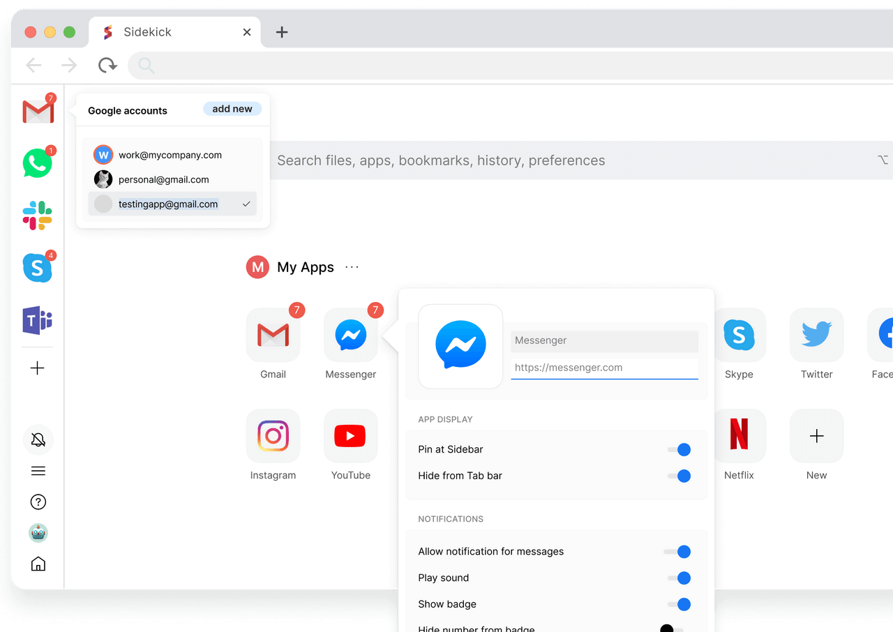The width and height of the screenshot is (893, 632).
Task: Focus the search files, apps, bookmarks field
Action: coord(581,160)
